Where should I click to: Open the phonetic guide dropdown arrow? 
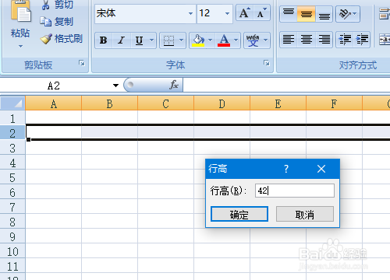click(x=265, y=40)
